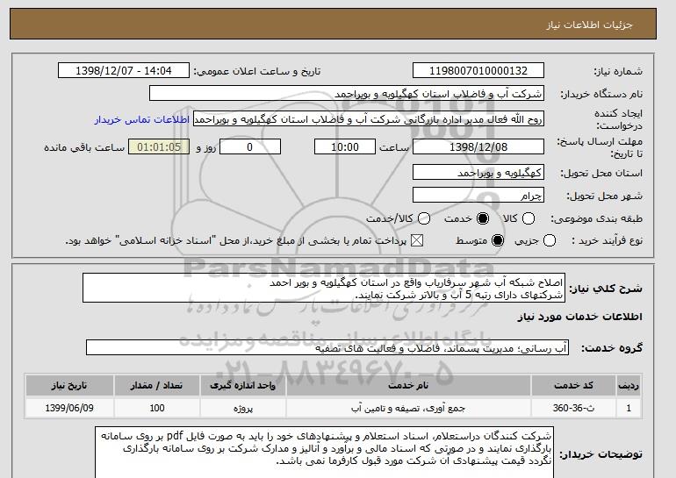676x478 pixels.
Task: Click the تاریخ و ساعت اعلان عمومی label
Action: (x=257, y=71)
